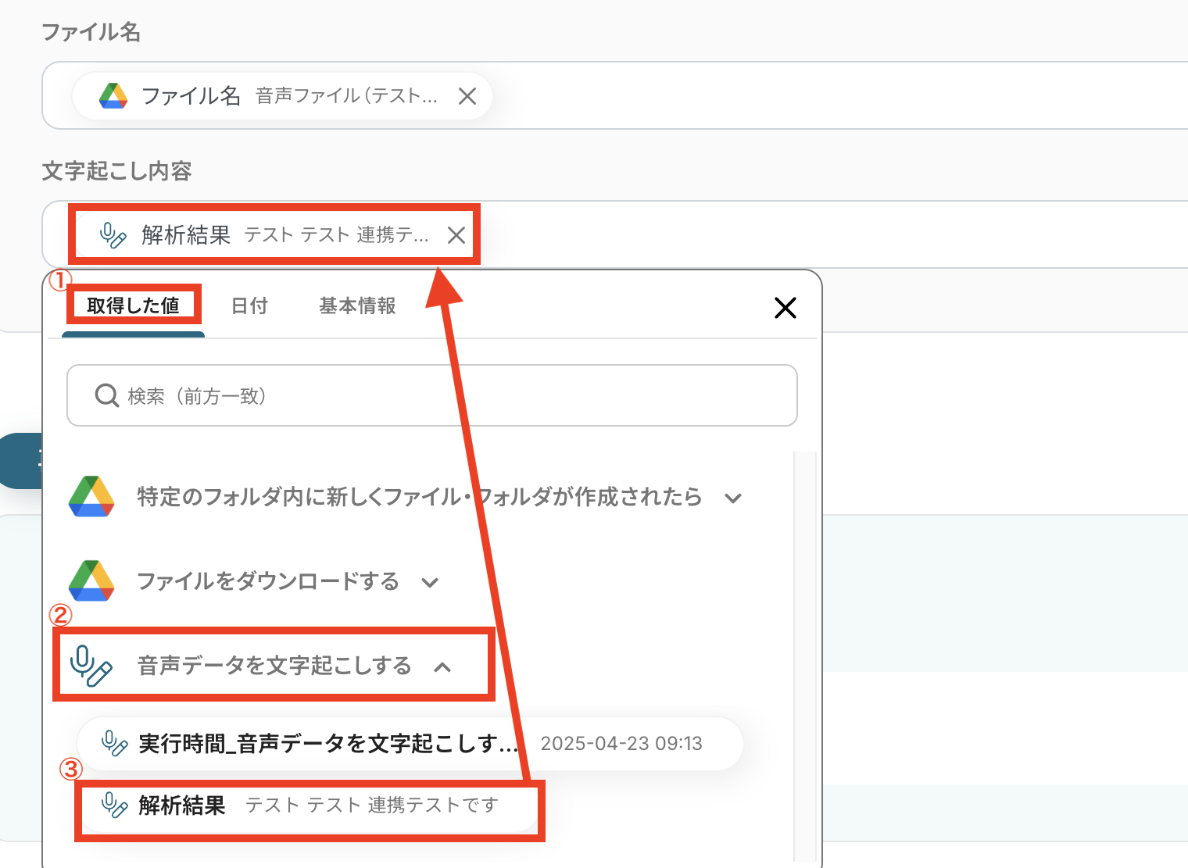The image size is (1188, 868).
Task: Close the value picker popup
Action: (785, 308)
